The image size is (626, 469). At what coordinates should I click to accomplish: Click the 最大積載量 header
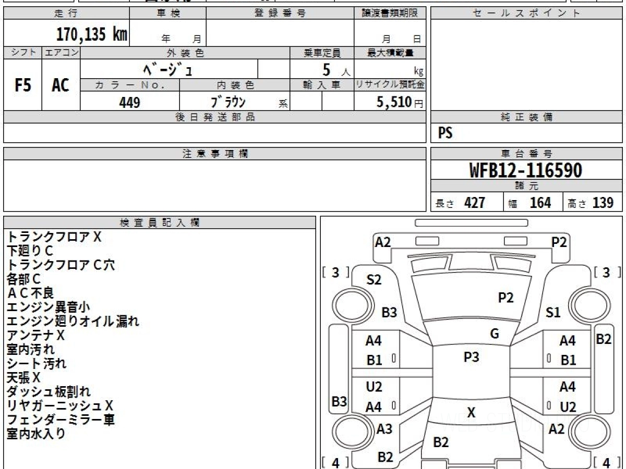390,53
